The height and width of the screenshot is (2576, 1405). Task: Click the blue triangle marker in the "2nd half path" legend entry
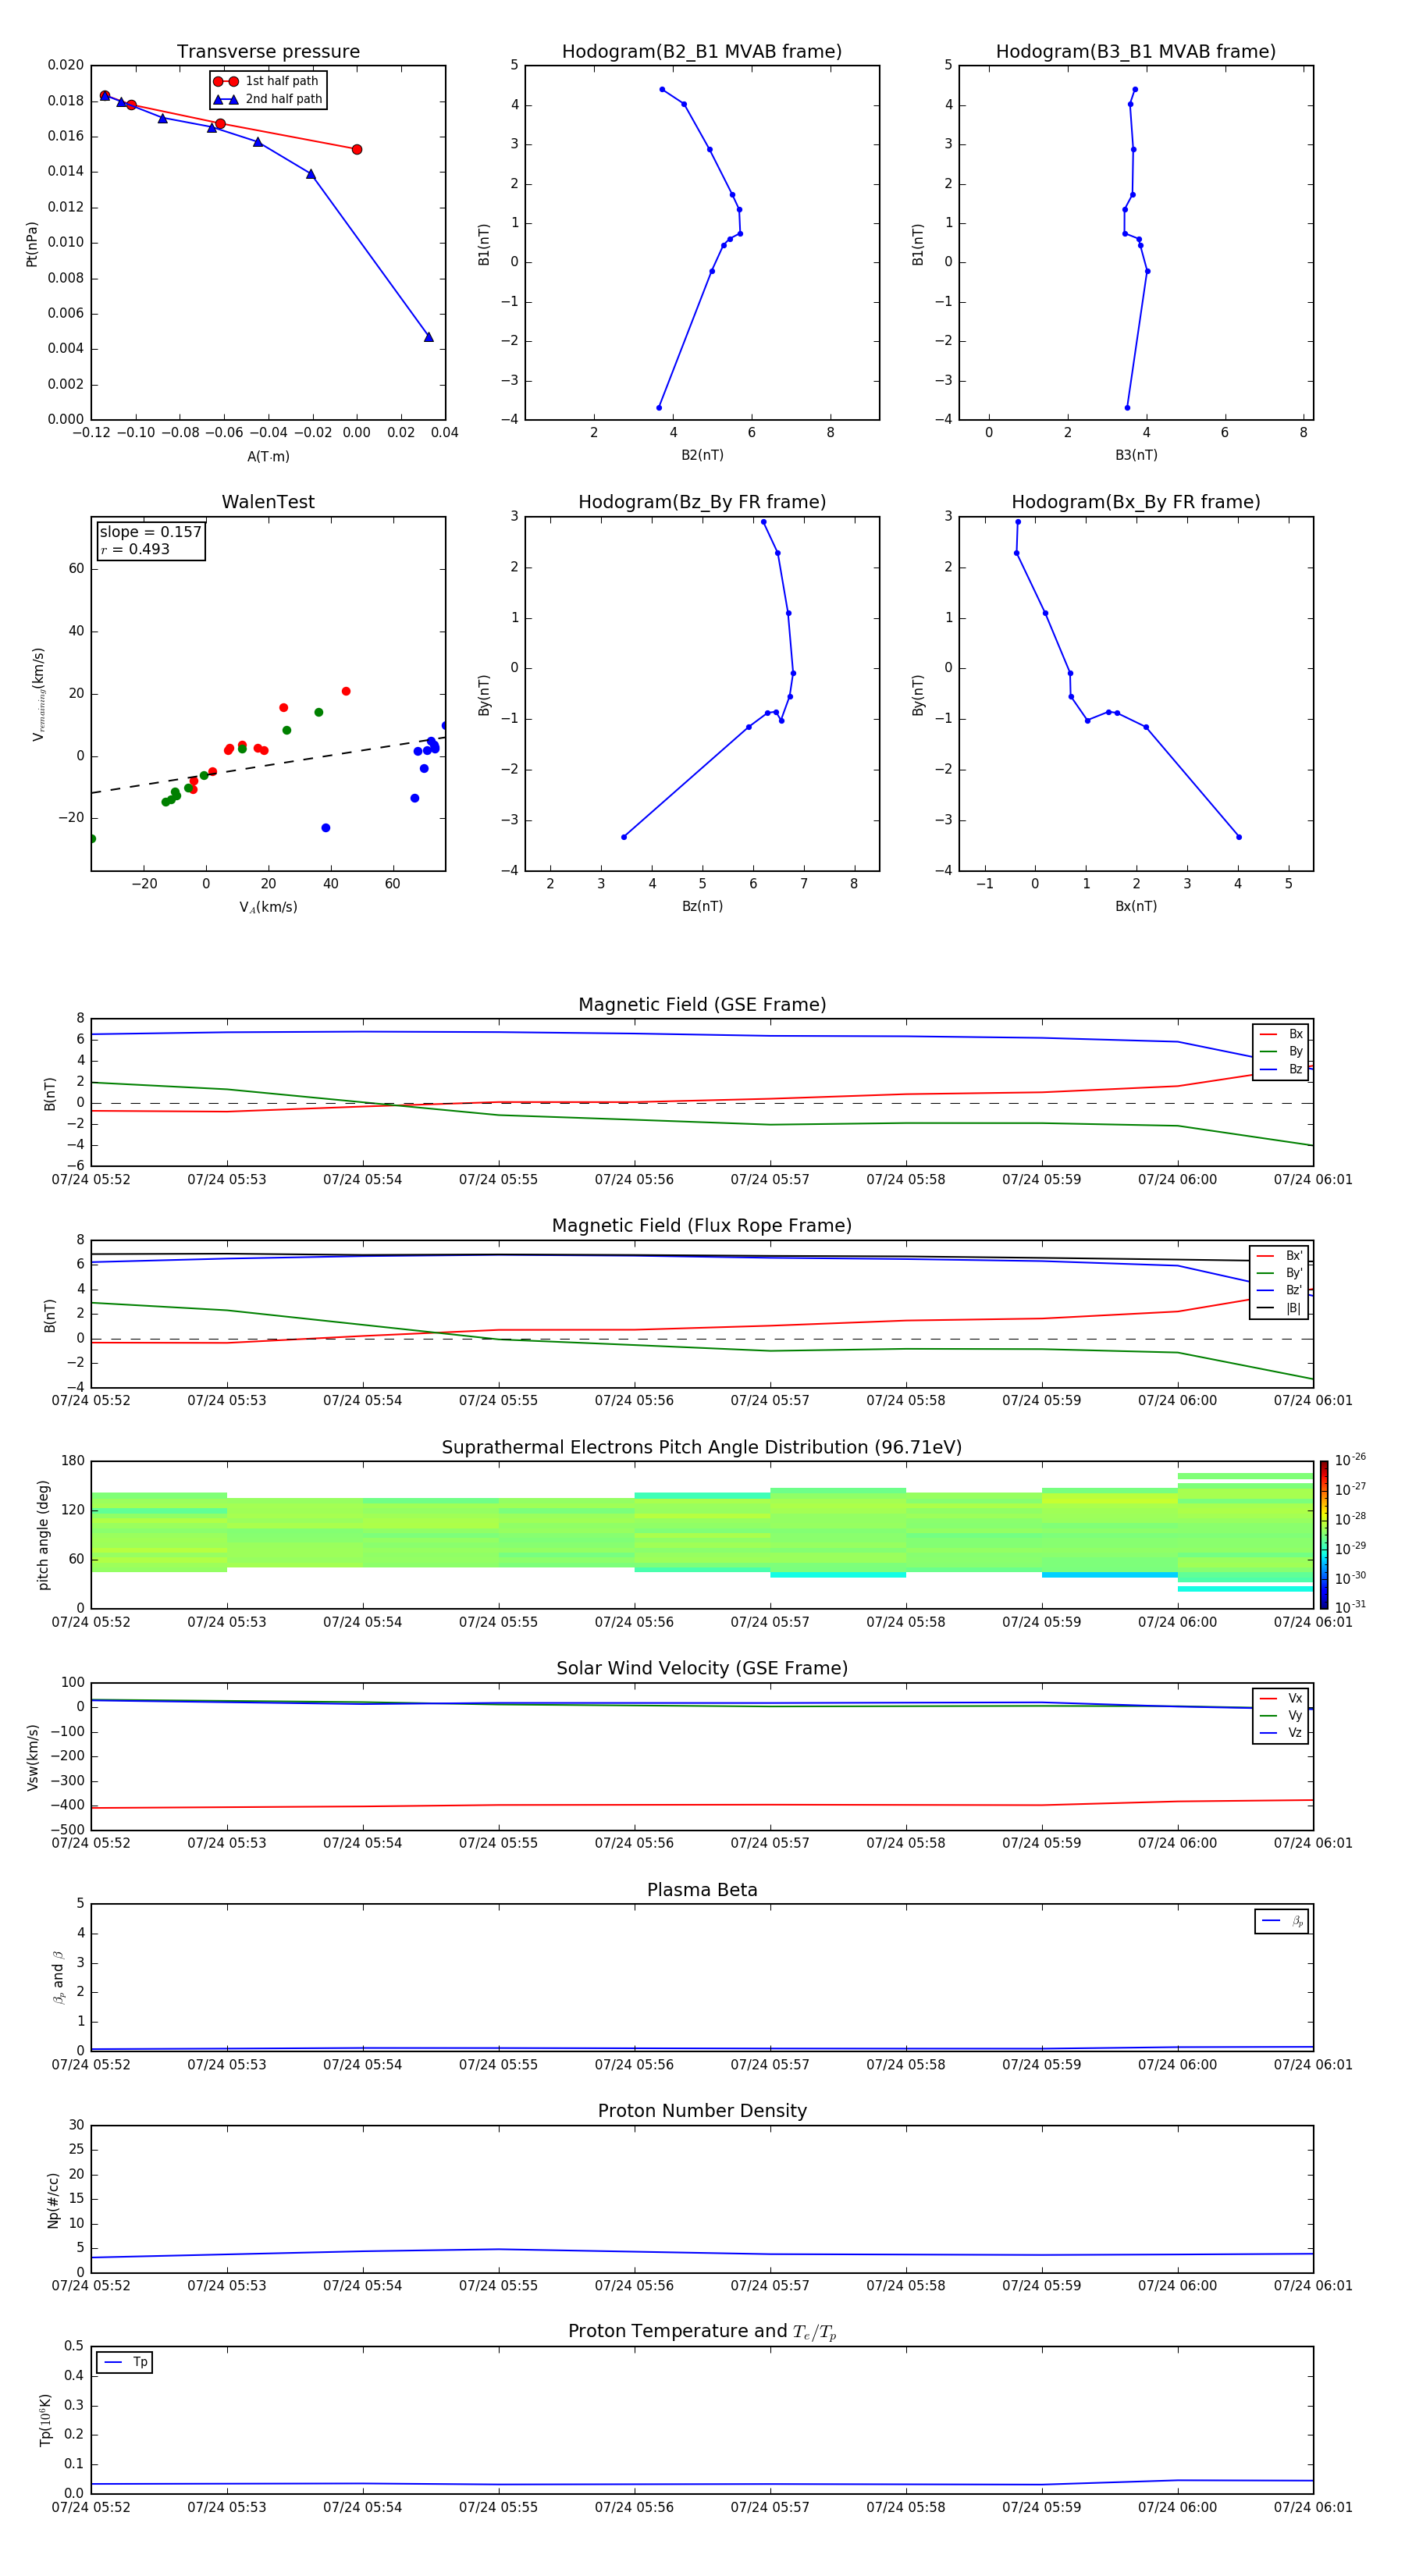[225, 99]
